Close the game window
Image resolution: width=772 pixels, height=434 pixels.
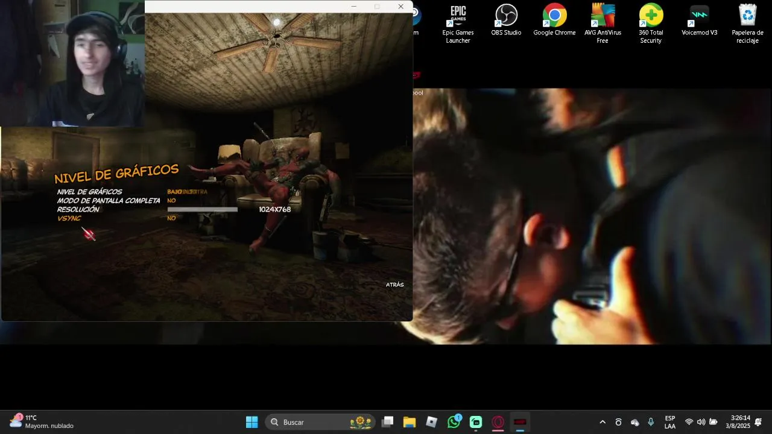pyautogui.click(x=400, y=7)
